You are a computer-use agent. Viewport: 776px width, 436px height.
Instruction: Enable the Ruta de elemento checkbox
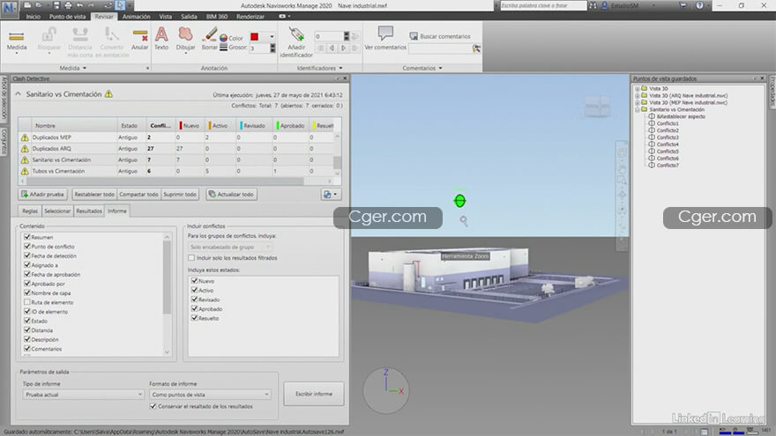[27, 302]
